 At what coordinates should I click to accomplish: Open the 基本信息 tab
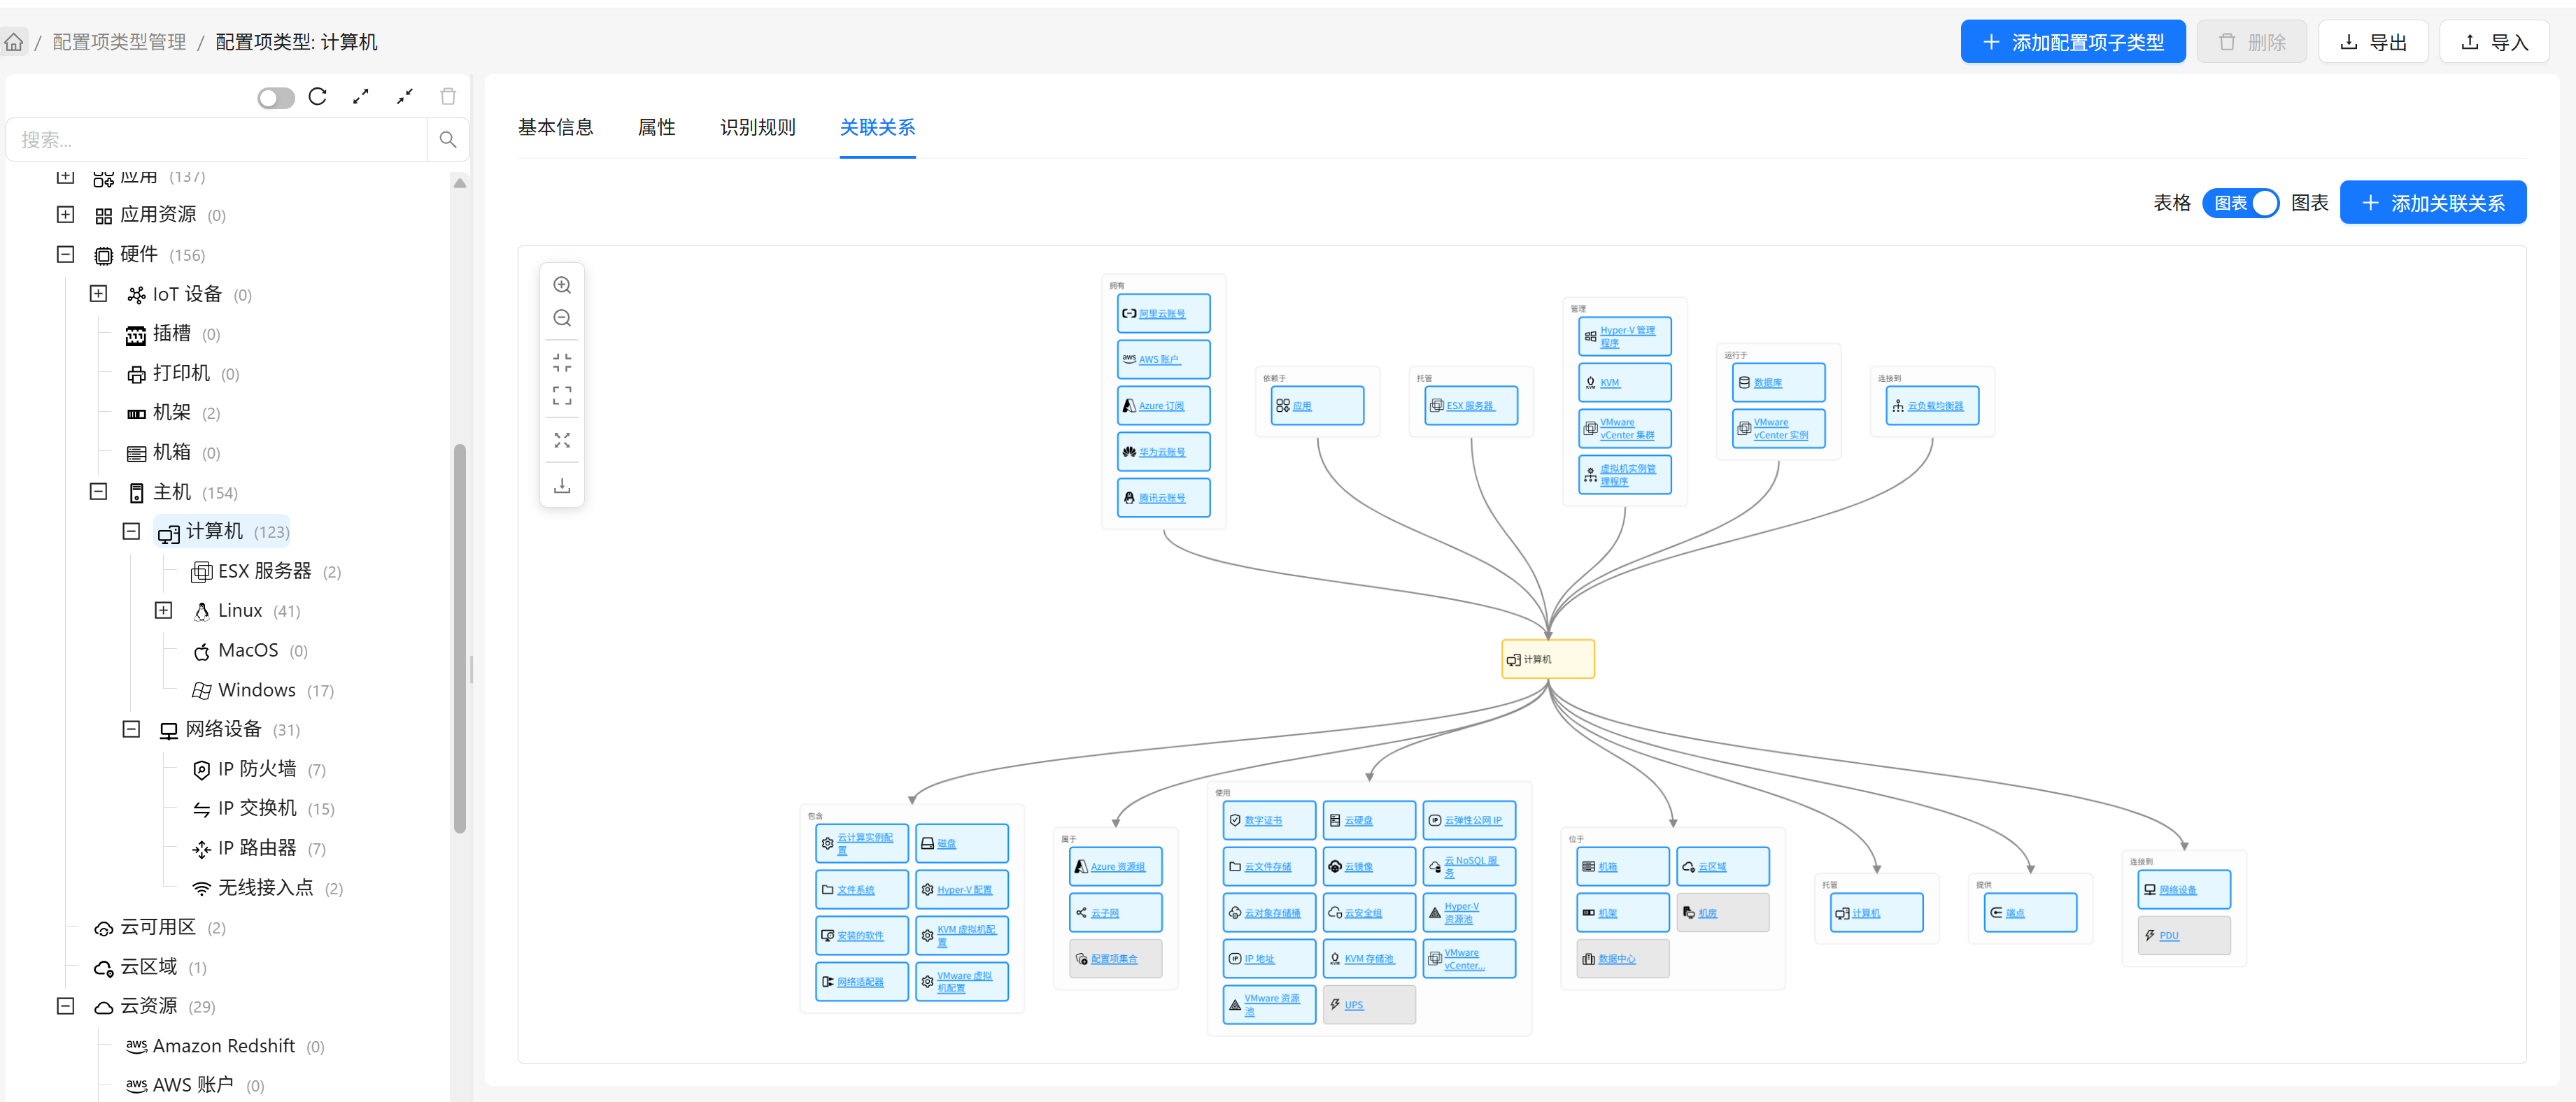[x=555, y=128]
